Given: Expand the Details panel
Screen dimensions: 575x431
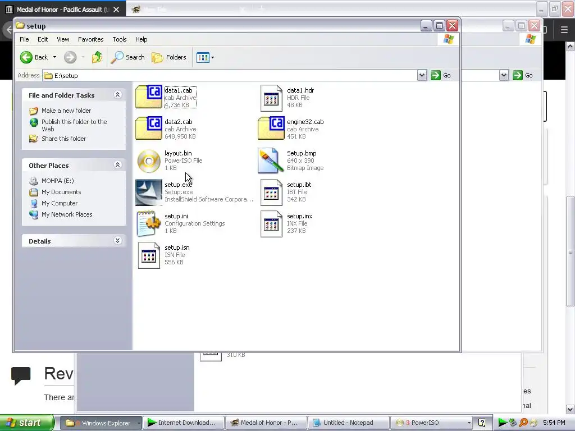Looking at the screenshot, I should point(117,241).
